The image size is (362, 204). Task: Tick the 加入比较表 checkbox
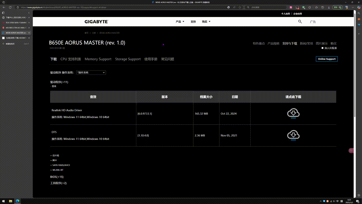pyautogui.click(x=322, y=48)
